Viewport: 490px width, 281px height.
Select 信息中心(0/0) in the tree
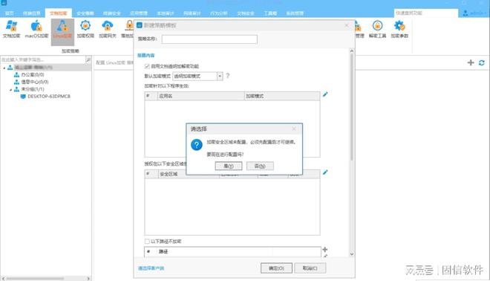click(35, 82)
